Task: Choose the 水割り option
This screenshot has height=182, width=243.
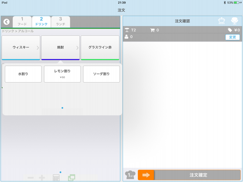Action: [x=23, y=74]
